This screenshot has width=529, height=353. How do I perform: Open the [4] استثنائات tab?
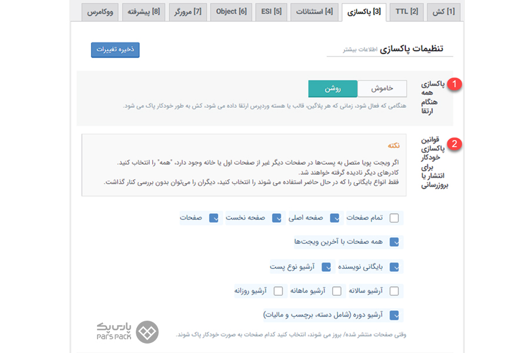[x=314, y=12]
